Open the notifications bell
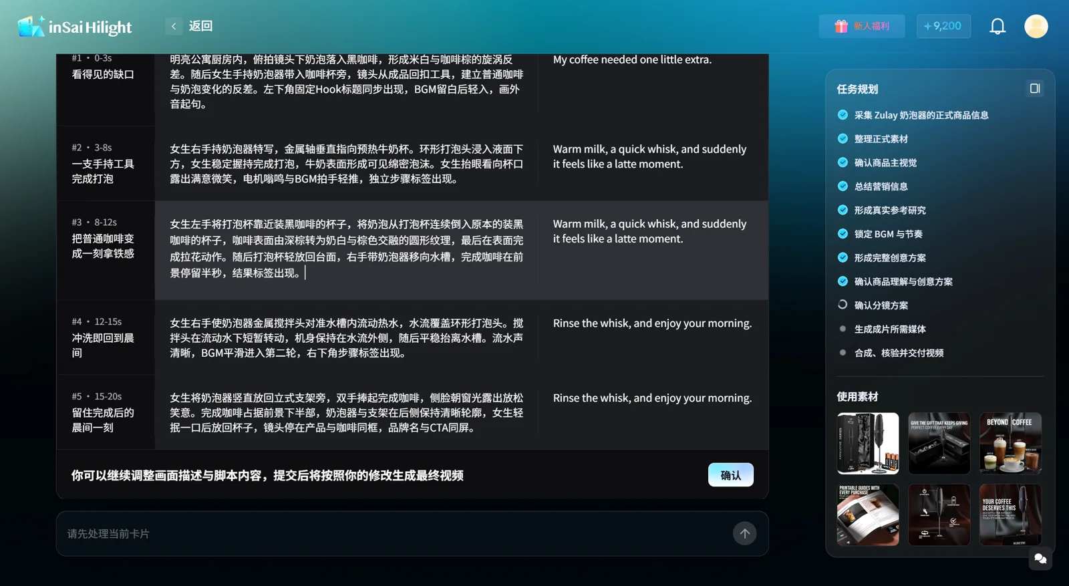This screenshot has width=1069, height=586. (x=998, y=26)
